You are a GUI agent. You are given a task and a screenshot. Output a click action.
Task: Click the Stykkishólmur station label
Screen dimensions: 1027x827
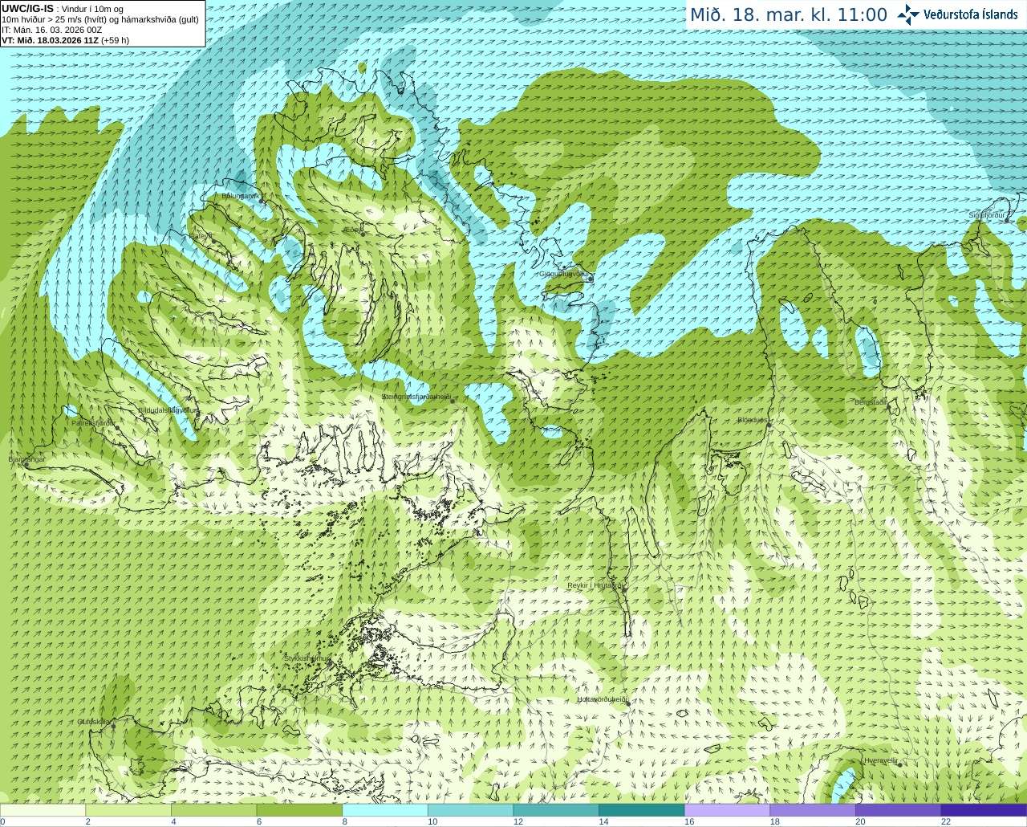pyautogui.click(x=306, y=658)
